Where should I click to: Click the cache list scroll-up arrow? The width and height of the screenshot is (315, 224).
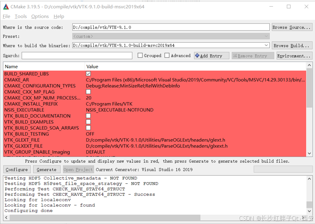[309, 65]
